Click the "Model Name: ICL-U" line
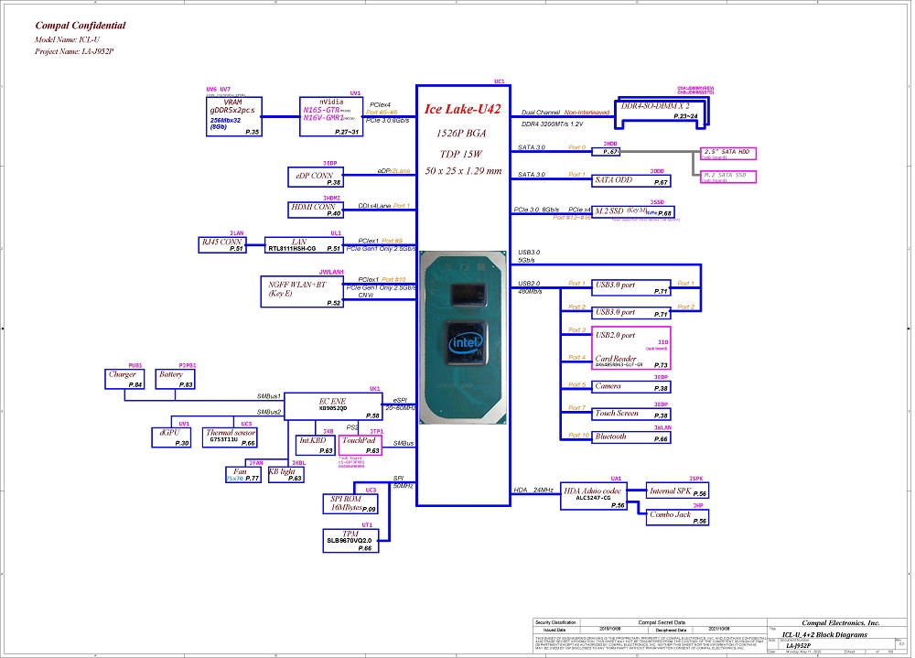 coord(67,39)
